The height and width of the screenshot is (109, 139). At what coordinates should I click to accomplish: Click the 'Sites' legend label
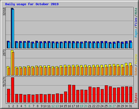(x=136, y=71)
